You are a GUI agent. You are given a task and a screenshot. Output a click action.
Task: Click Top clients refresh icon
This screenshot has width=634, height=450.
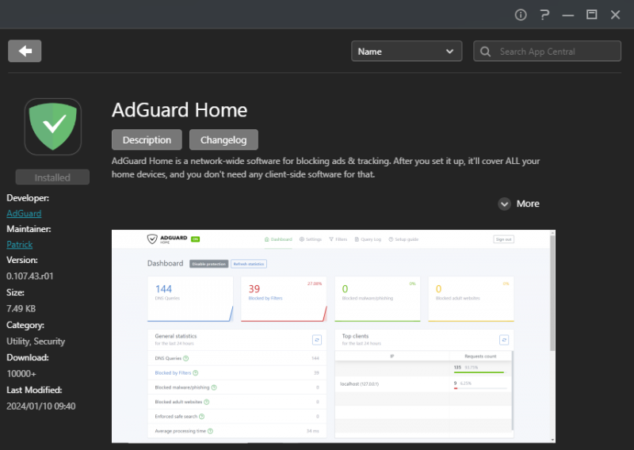coord(504,340)
